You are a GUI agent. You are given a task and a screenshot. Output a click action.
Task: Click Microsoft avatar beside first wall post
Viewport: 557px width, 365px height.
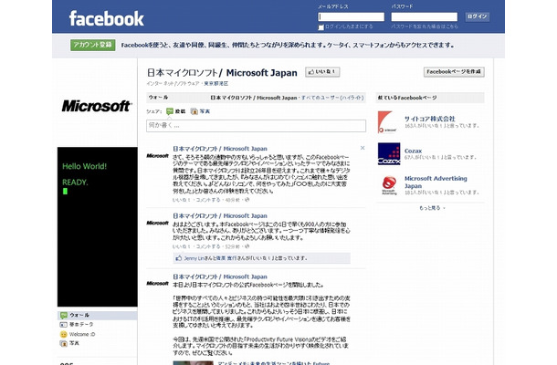click(x=157, y=156)
